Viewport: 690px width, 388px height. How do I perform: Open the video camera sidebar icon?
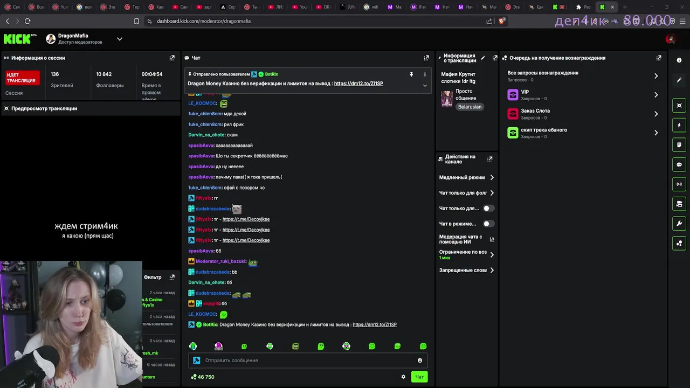[679, 204]
